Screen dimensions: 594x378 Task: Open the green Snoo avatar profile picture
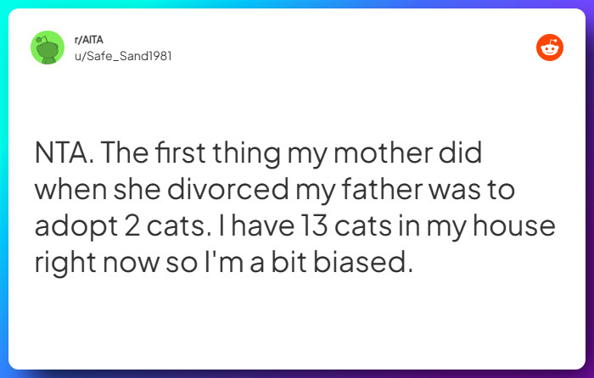pyautogui.click(x=48, y=47)
